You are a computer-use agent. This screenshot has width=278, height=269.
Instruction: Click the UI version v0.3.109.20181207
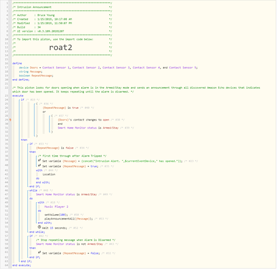[51, 31]
